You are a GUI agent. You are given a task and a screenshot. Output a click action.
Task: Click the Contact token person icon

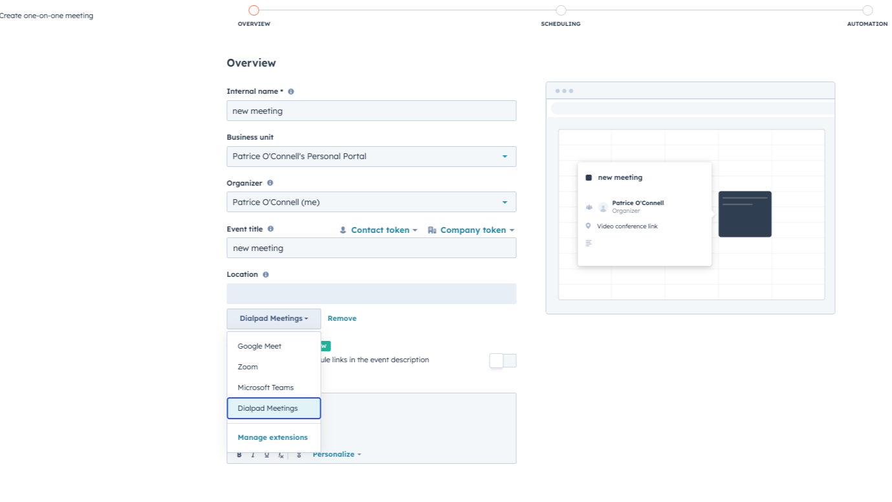(x=342, y=230)
